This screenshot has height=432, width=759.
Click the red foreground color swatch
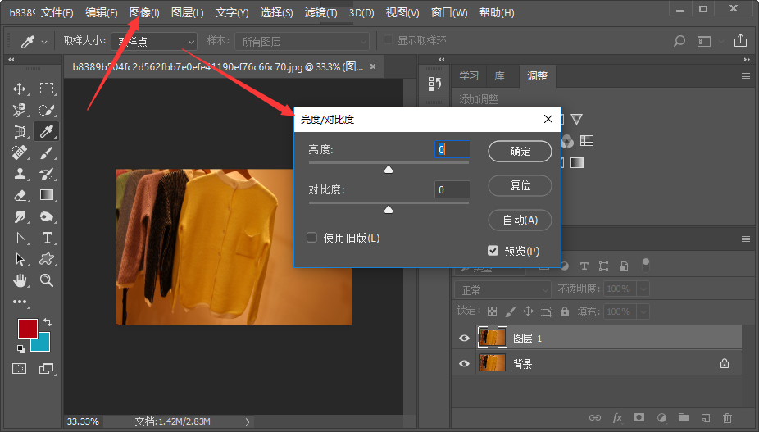click(28, 329)
